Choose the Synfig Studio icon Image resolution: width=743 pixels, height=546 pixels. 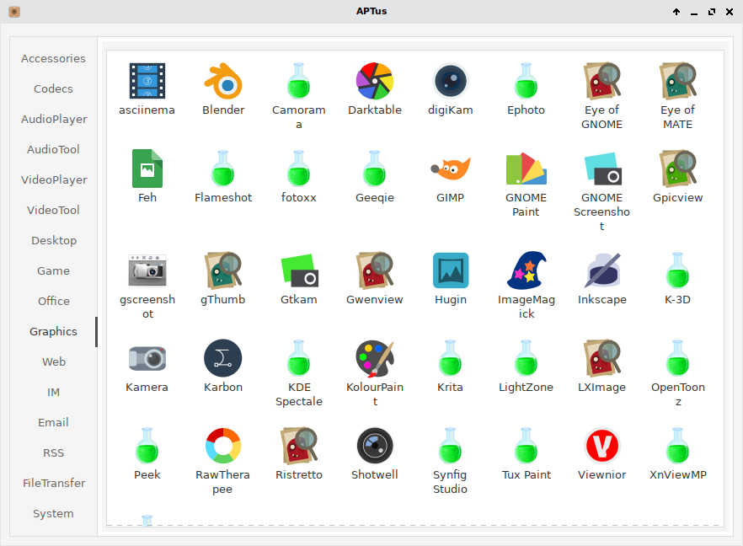pos(450,446)
